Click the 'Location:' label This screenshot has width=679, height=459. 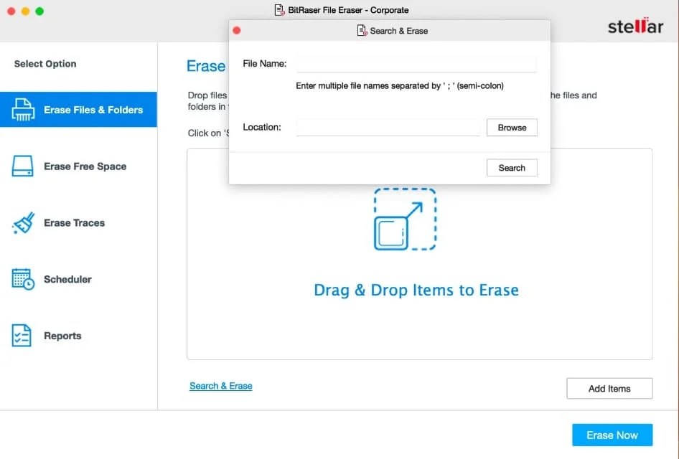(262, 127)
